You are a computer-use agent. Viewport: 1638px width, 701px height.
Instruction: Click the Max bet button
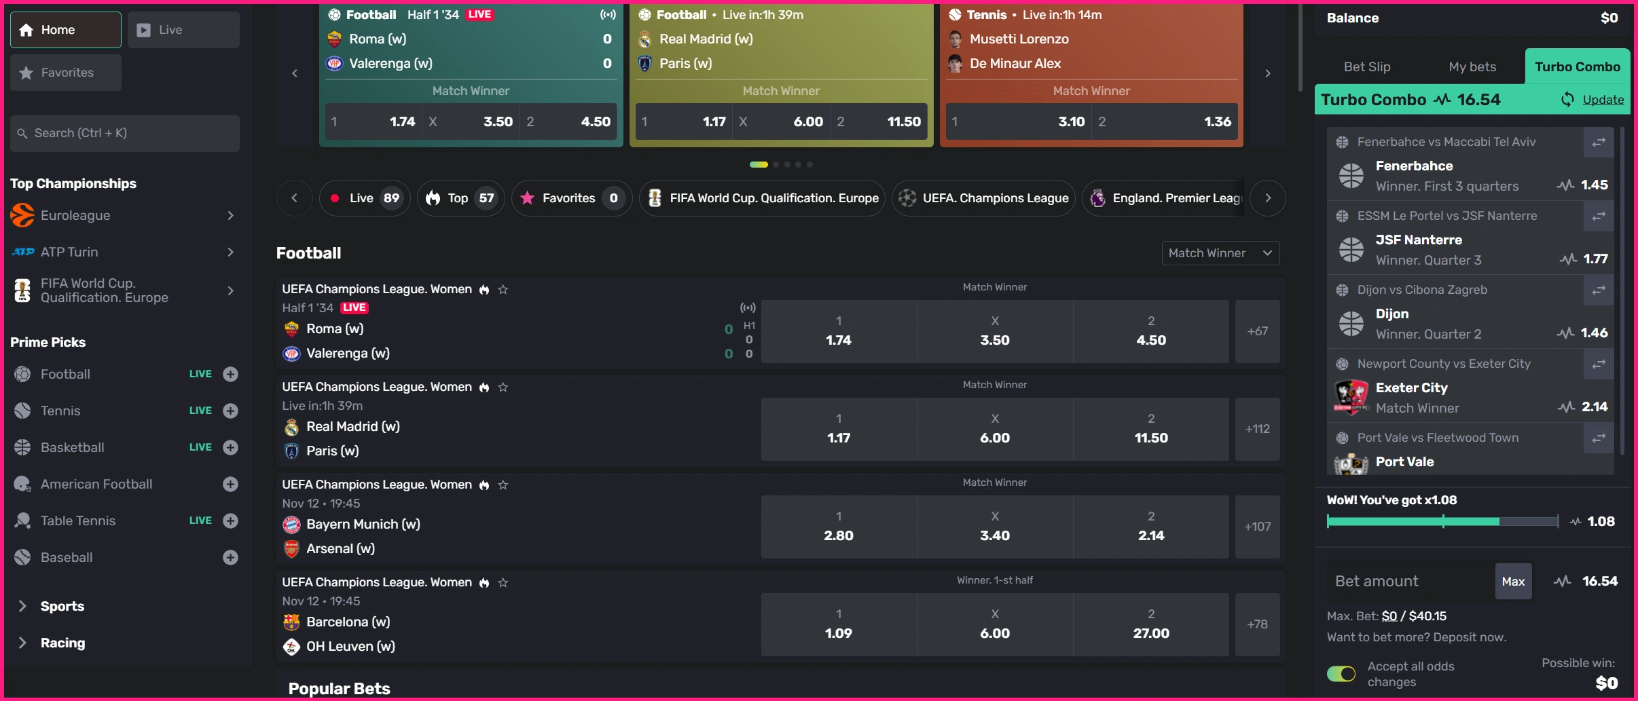(1513, 582)
